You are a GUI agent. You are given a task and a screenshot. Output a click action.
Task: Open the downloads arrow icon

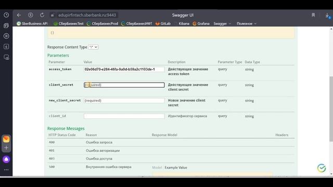327,15
